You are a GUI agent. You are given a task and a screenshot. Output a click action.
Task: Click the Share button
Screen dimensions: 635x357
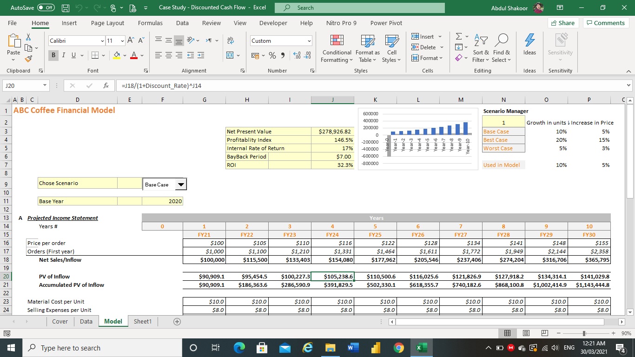tap(562, 23)
